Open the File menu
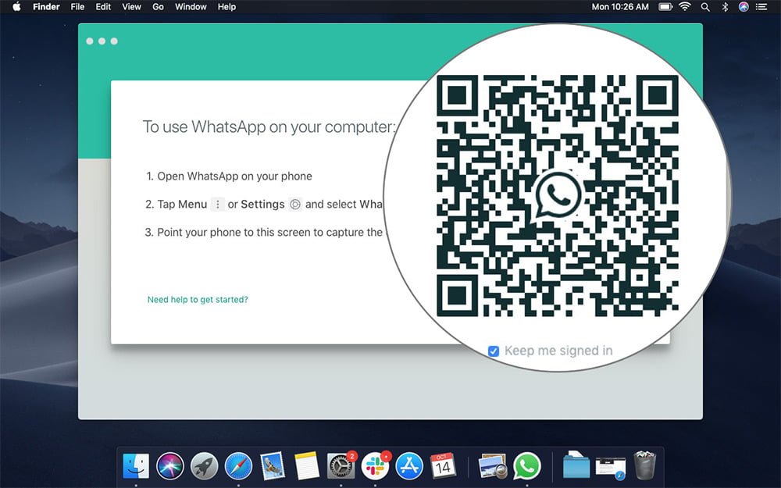Image resolution: width=781 pixels, height=488 pixels. pyautogui.click(x=77, y=7)
